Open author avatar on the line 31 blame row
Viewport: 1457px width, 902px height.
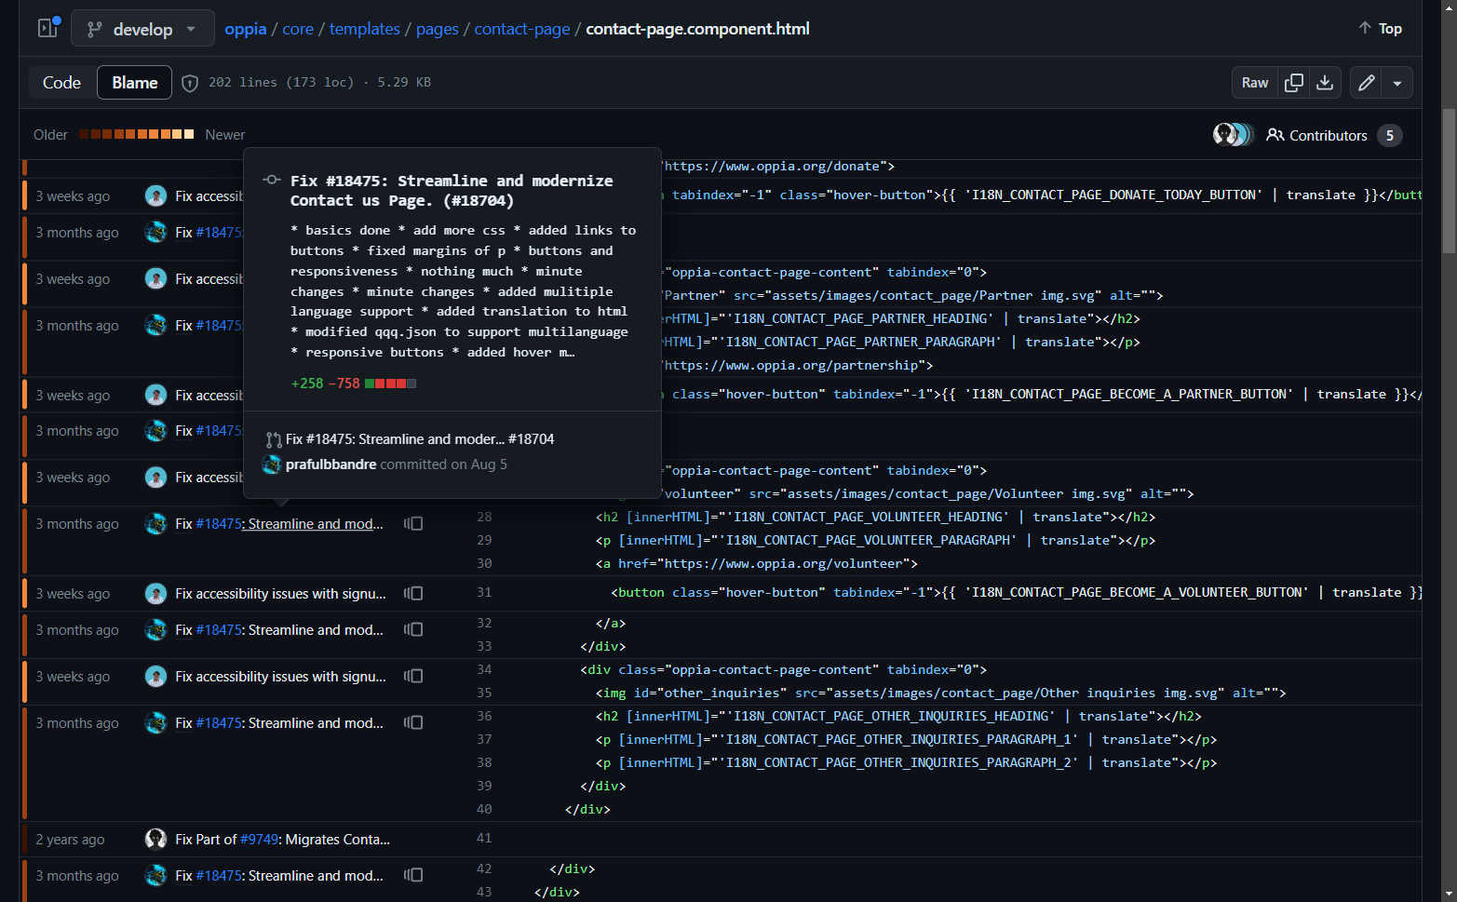pos(156,594)
